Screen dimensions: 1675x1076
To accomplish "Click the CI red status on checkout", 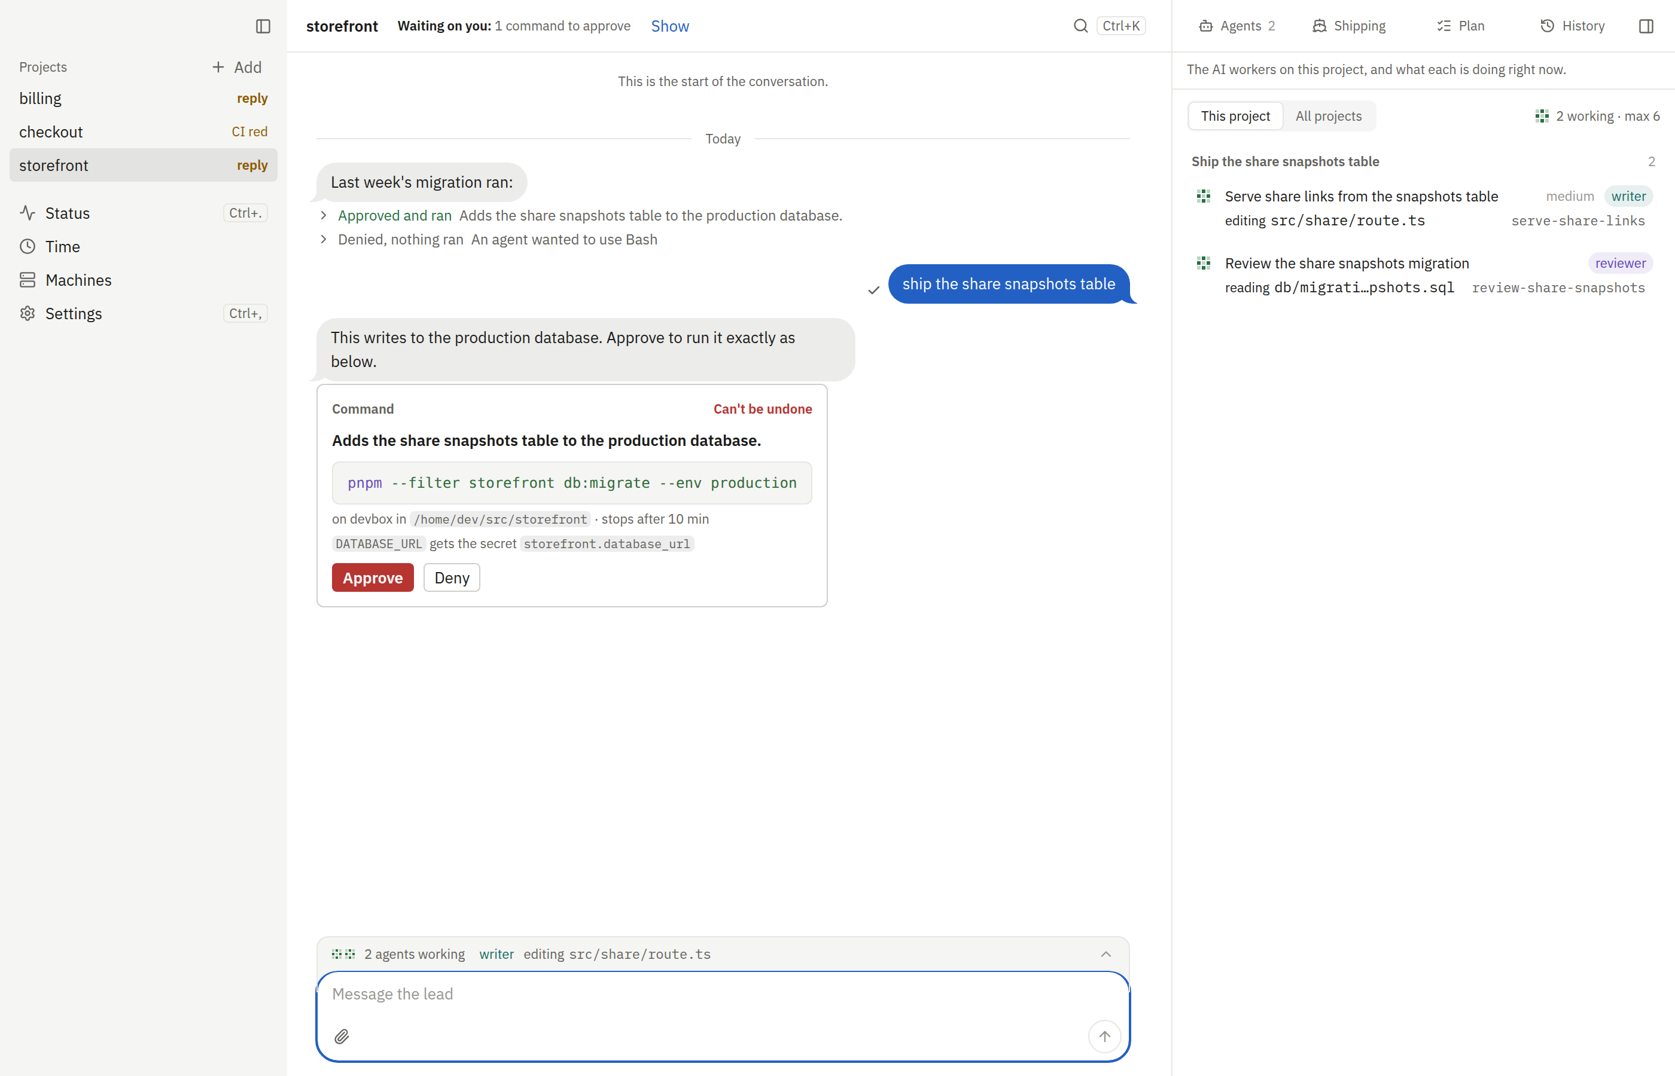I will (x=249, y=132).
